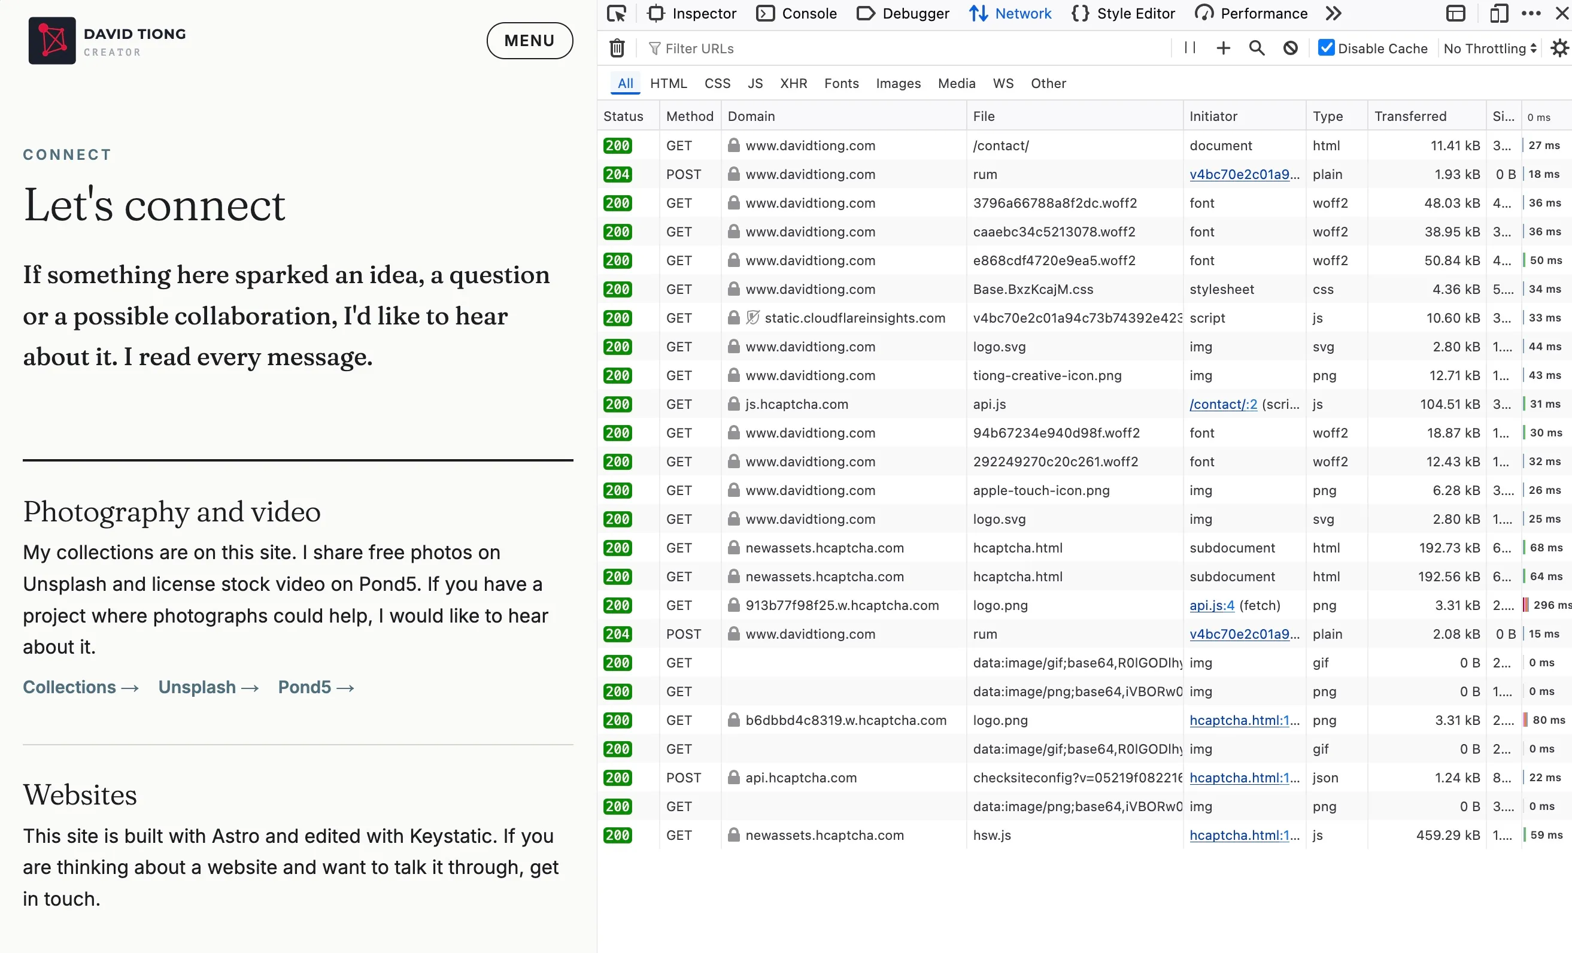Viewport: 1572px width, 953px height.
Task: Filter requests by HTML
Action: click(x=669, y=84)
